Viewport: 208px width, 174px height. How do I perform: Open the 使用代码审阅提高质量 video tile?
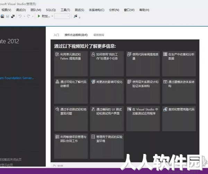143,64
